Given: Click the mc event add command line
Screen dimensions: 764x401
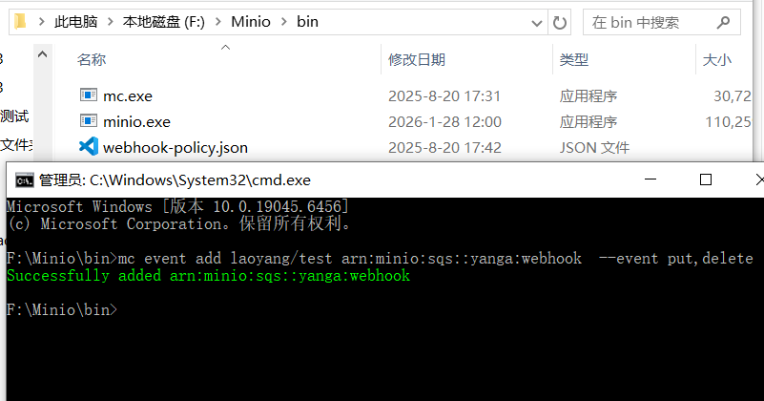Looking at the screenshot, I should tap(380, 258).
